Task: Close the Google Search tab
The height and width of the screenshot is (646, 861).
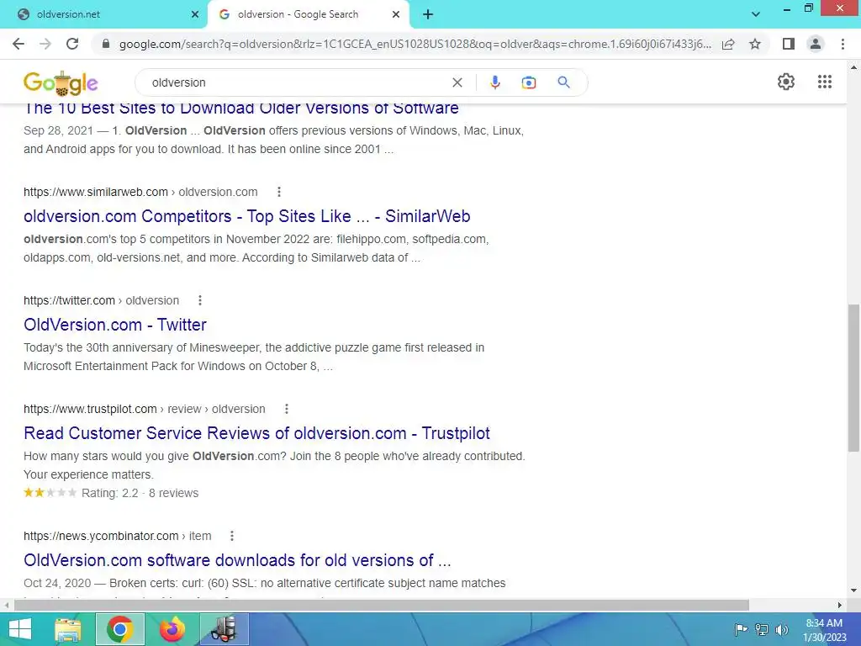Action: [396, 15]
